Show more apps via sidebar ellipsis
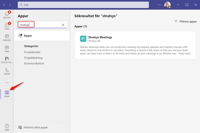Viewport: 200px width, 133px height. [x=7, y=83]
